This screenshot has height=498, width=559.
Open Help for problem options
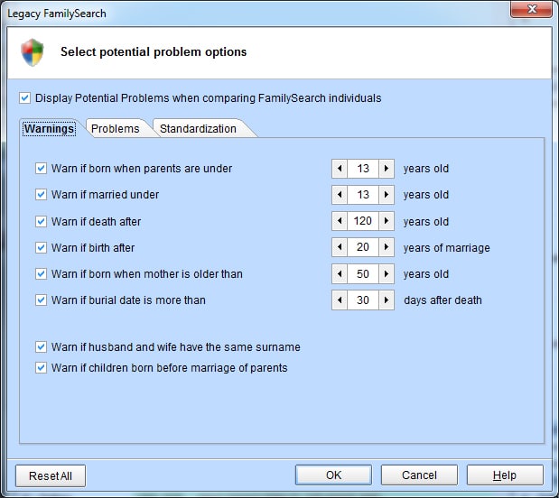coord(505,475)
